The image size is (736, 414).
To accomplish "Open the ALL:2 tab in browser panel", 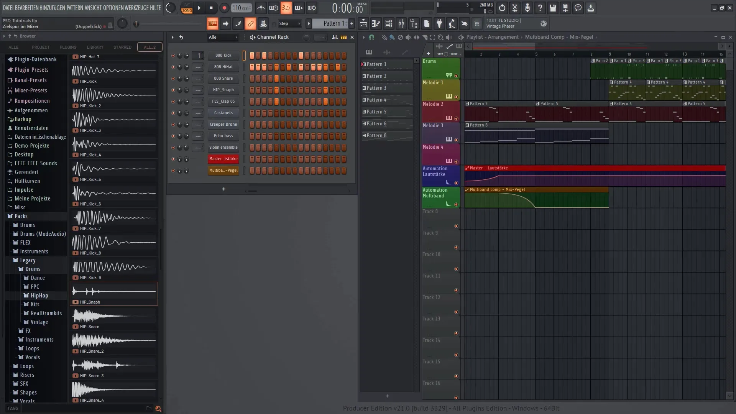I will [149, 47].
